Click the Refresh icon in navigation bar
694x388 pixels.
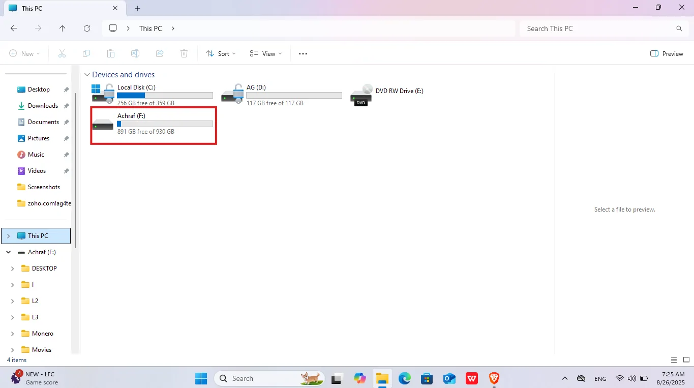(x=87, y=28)
